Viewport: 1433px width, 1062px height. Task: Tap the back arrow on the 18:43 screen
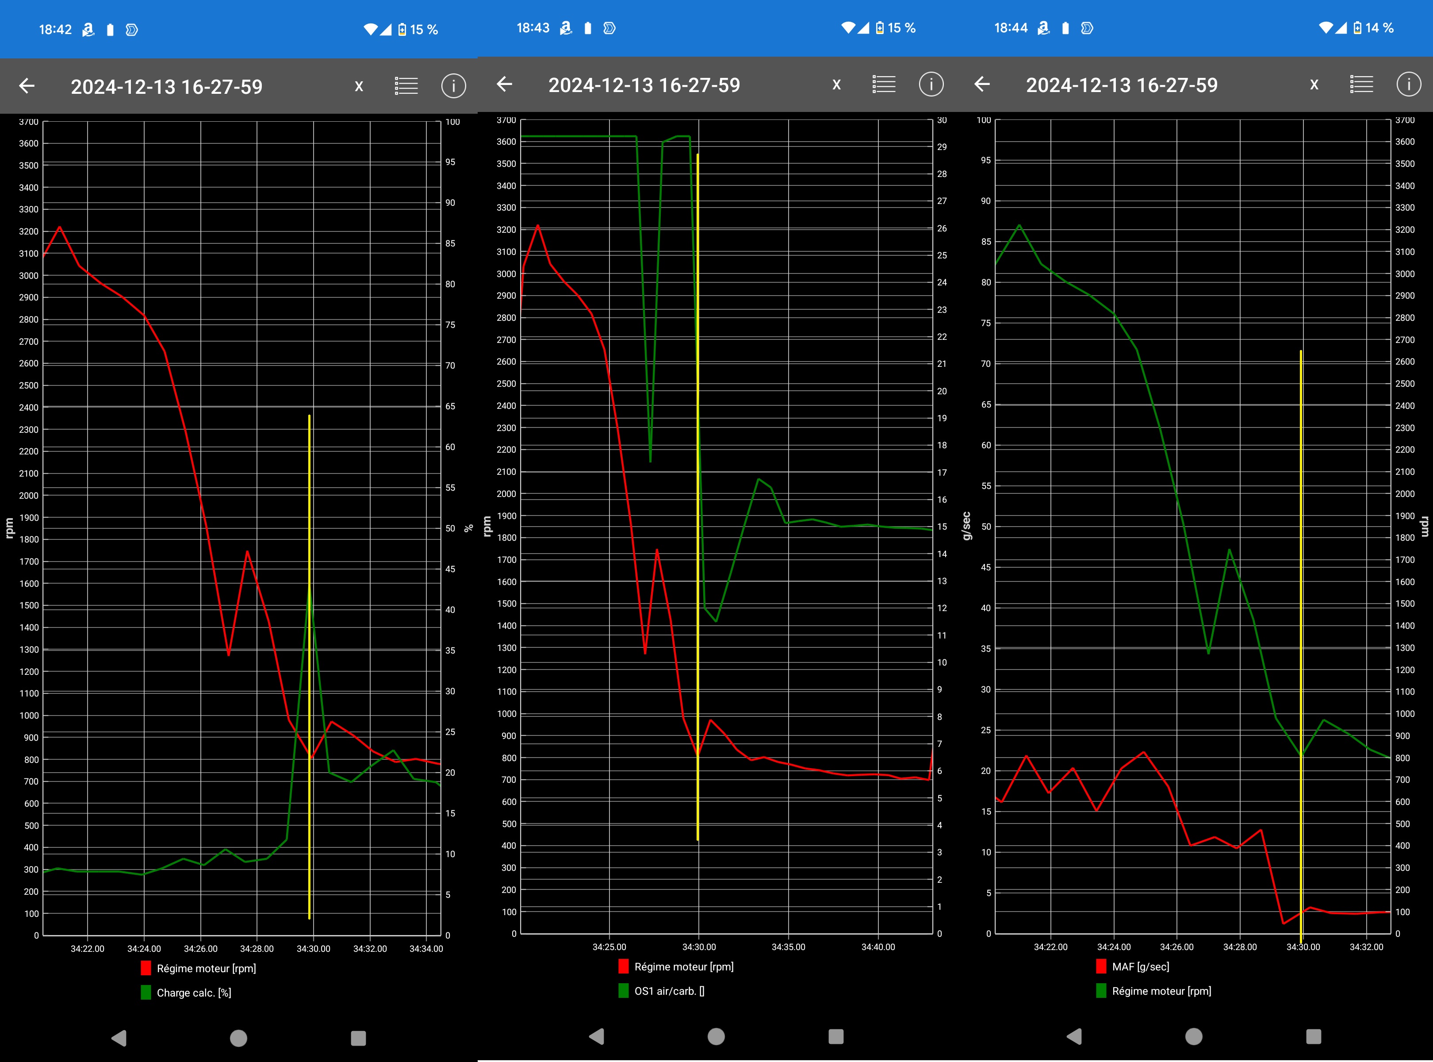coord(505,84)
